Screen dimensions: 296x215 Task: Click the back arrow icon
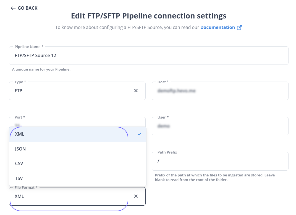(x=13, y=8)
